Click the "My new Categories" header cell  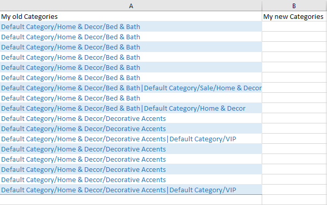click(x=294, y=16)
